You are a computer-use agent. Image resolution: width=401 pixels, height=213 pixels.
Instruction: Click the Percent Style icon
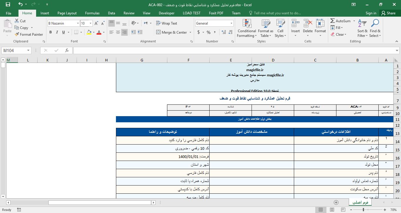coord(208,32)
